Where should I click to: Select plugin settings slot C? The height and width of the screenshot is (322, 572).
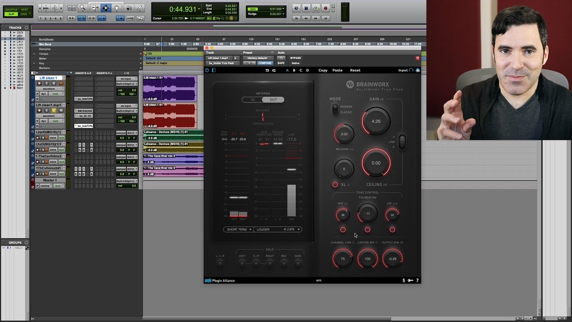[x=301, y=70]
